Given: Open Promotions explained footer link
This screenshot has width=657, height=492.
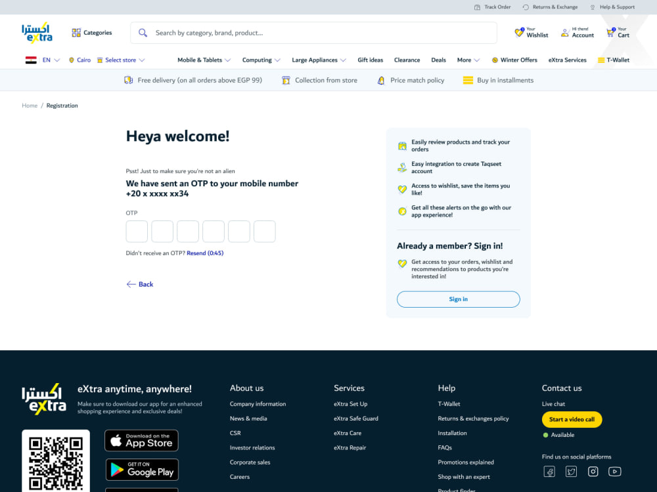Looking at the screenshot, I should [466, 462].
